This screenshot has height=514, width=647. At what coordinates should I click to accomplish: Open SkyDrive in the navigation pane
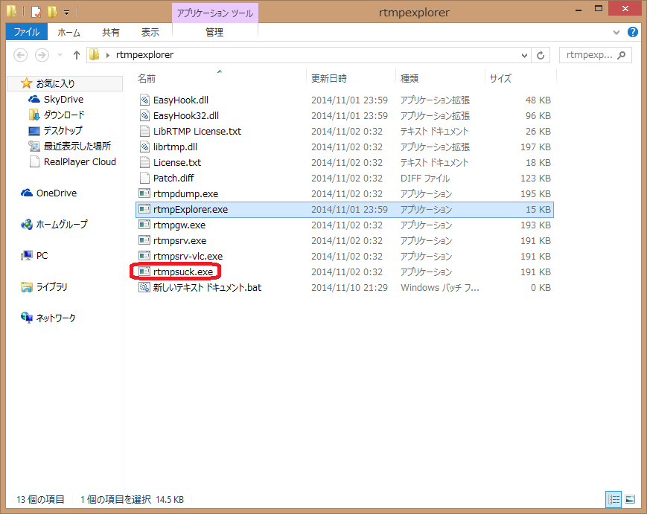63,99
